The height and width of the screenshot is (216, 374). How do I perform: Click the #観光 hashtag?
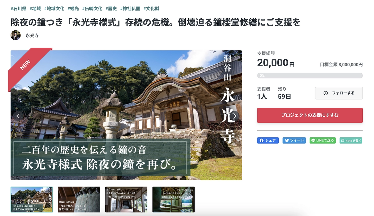73,9
